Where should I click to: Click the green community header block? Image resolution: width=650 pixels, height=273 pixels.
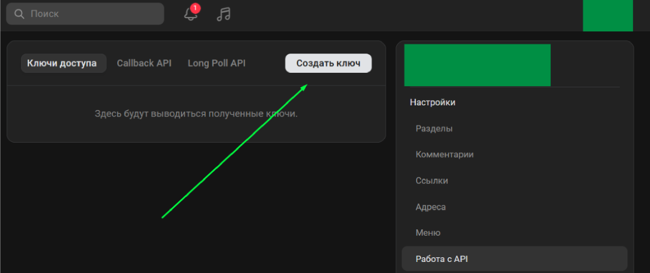pos(477,65)
